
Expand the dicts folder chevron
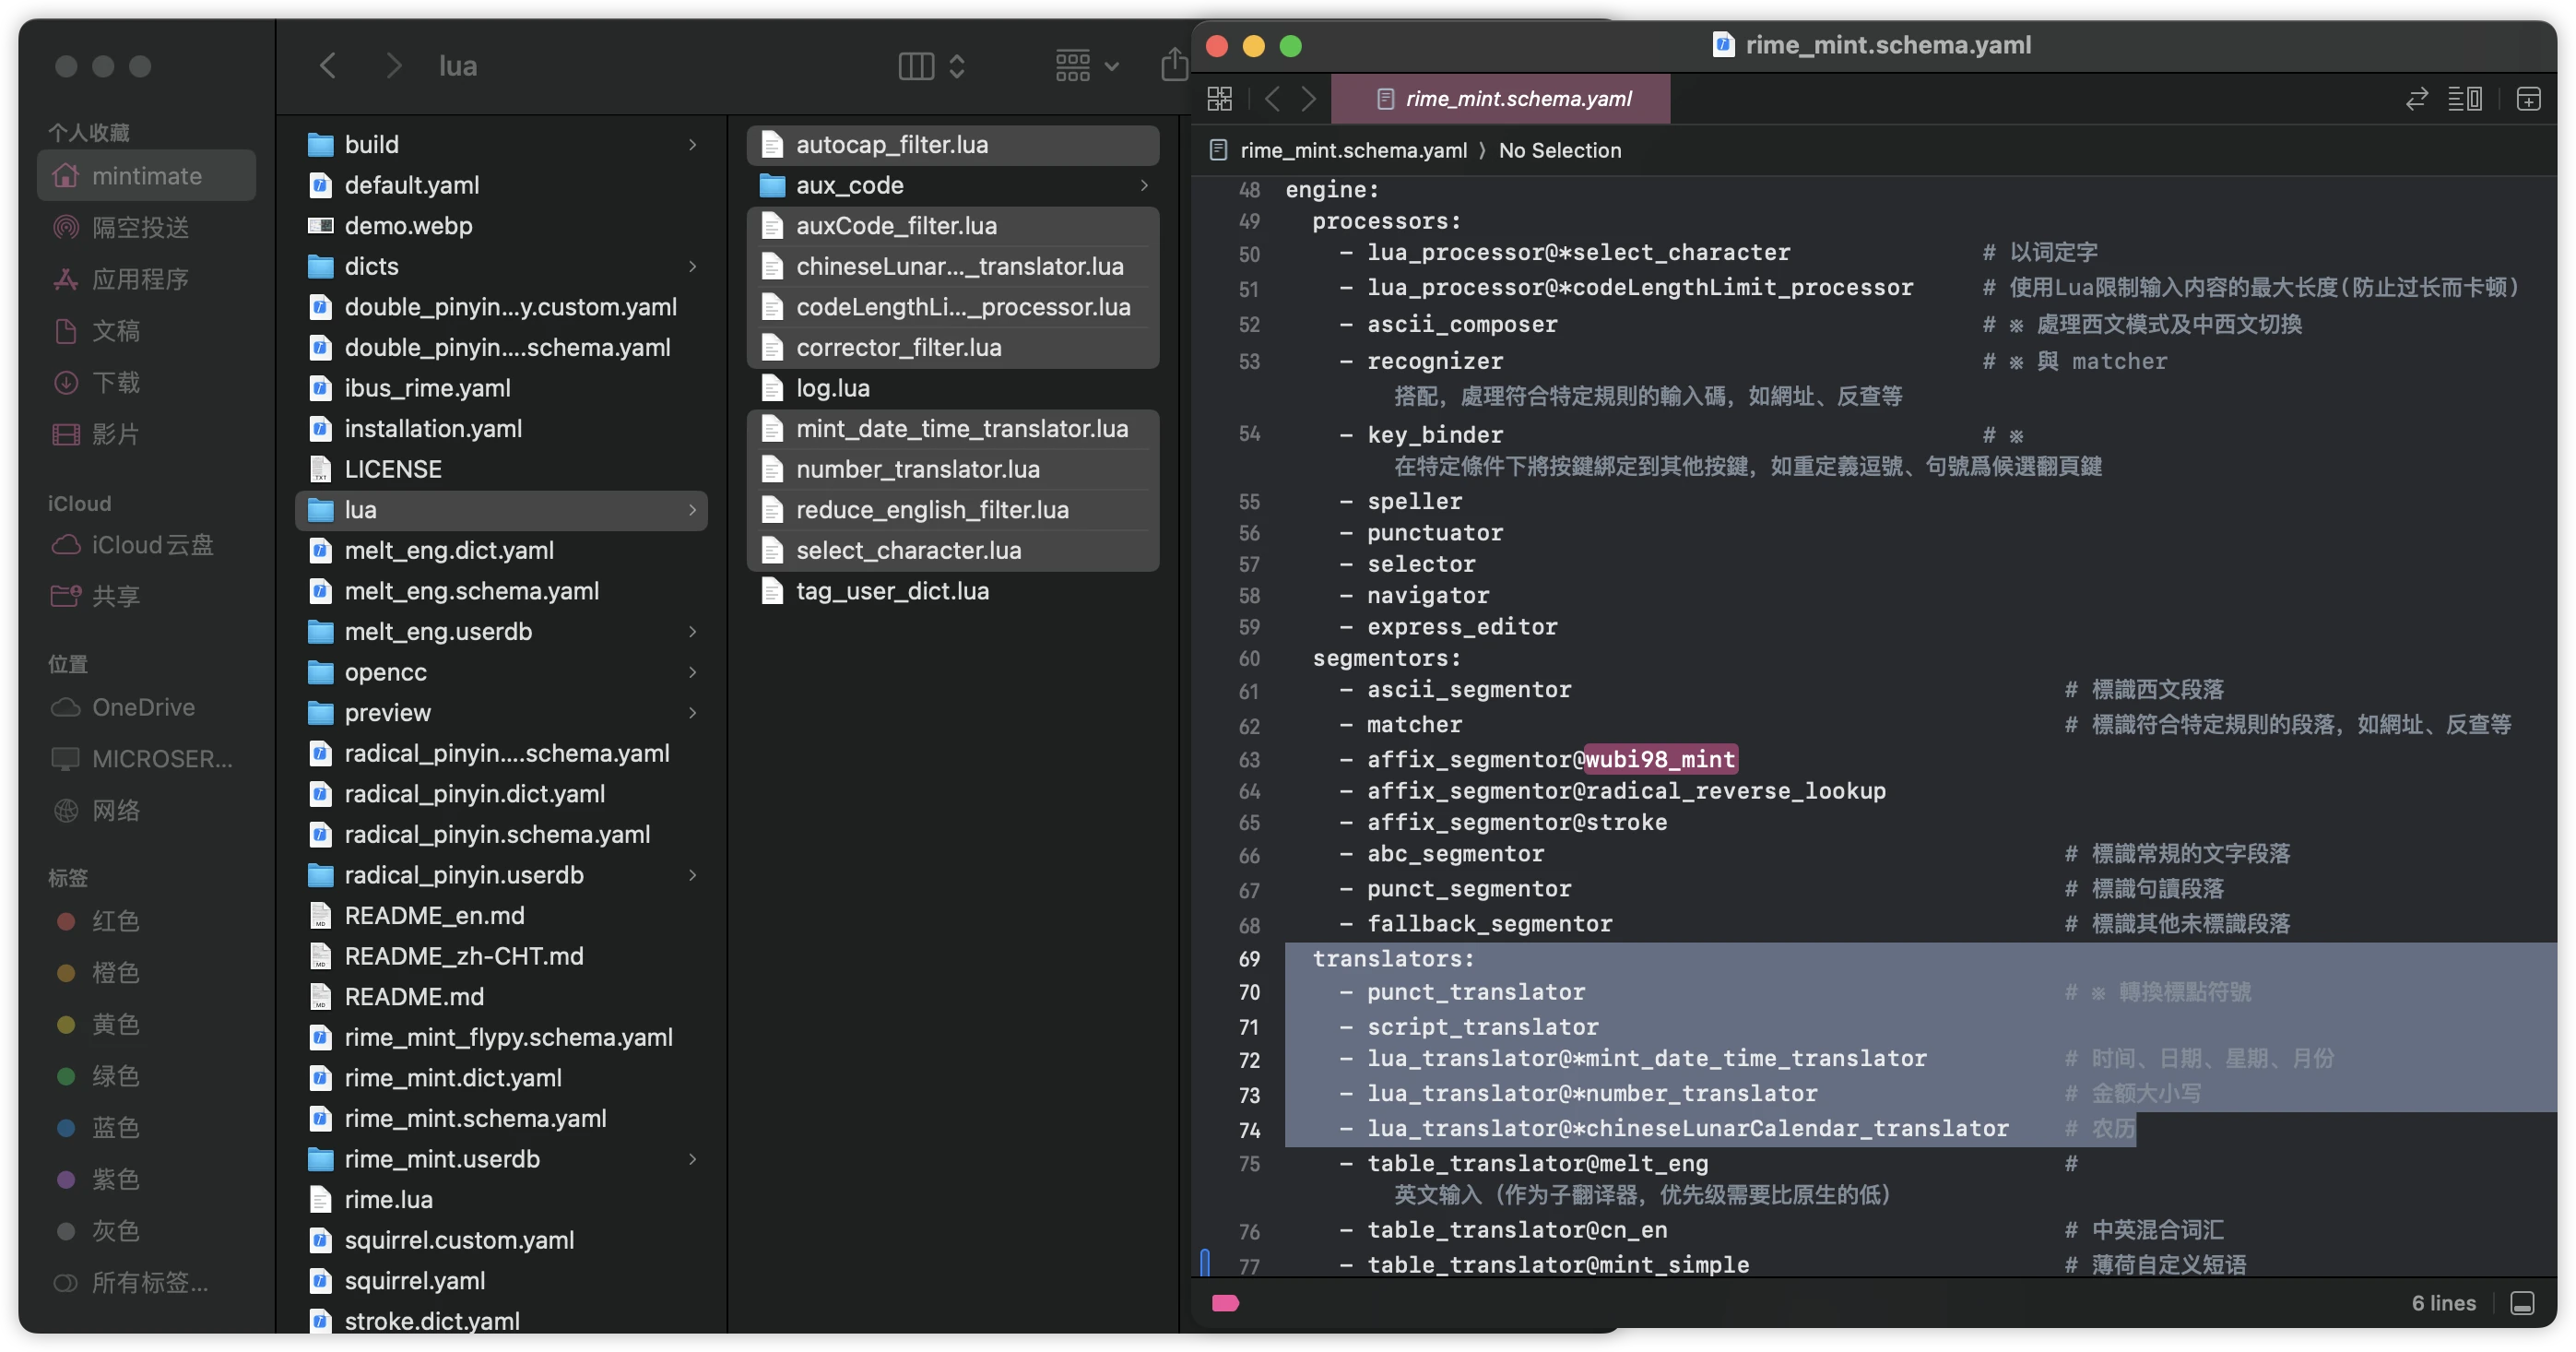point(692,266)
